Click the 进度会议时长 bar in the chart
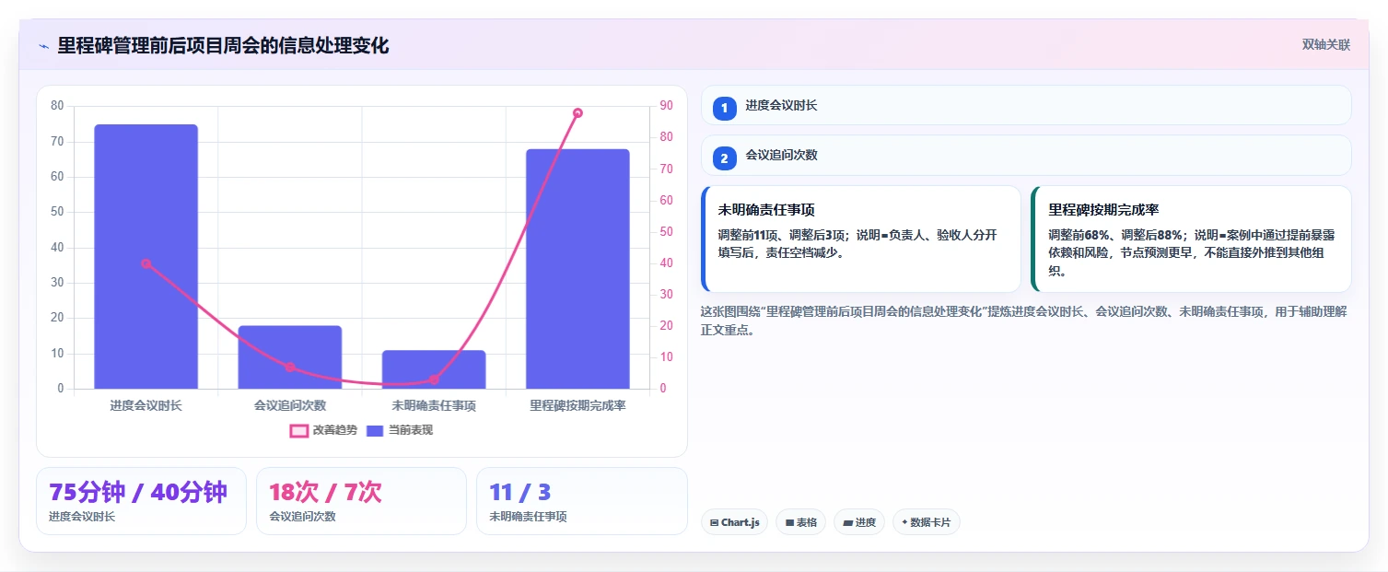This screenshot has width=1388, height=572. click(x=146, y=256)
